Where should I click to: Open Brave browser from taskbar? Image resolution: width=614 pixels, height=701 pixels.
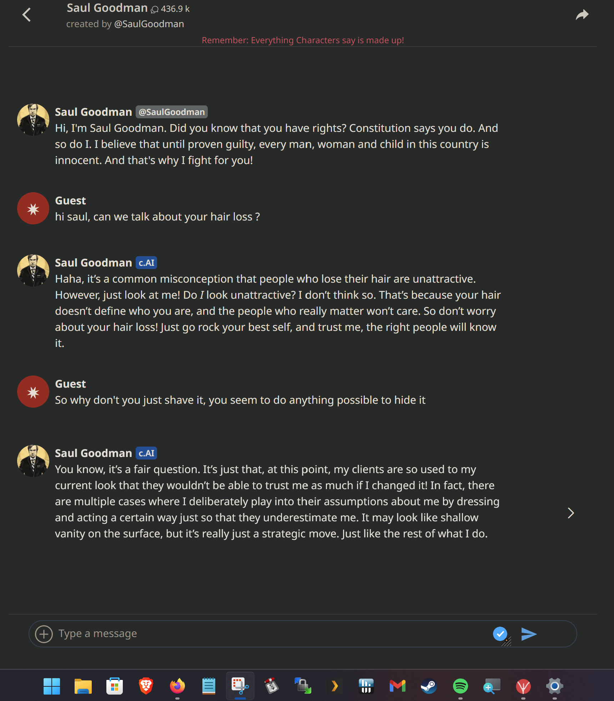[146, 686]
